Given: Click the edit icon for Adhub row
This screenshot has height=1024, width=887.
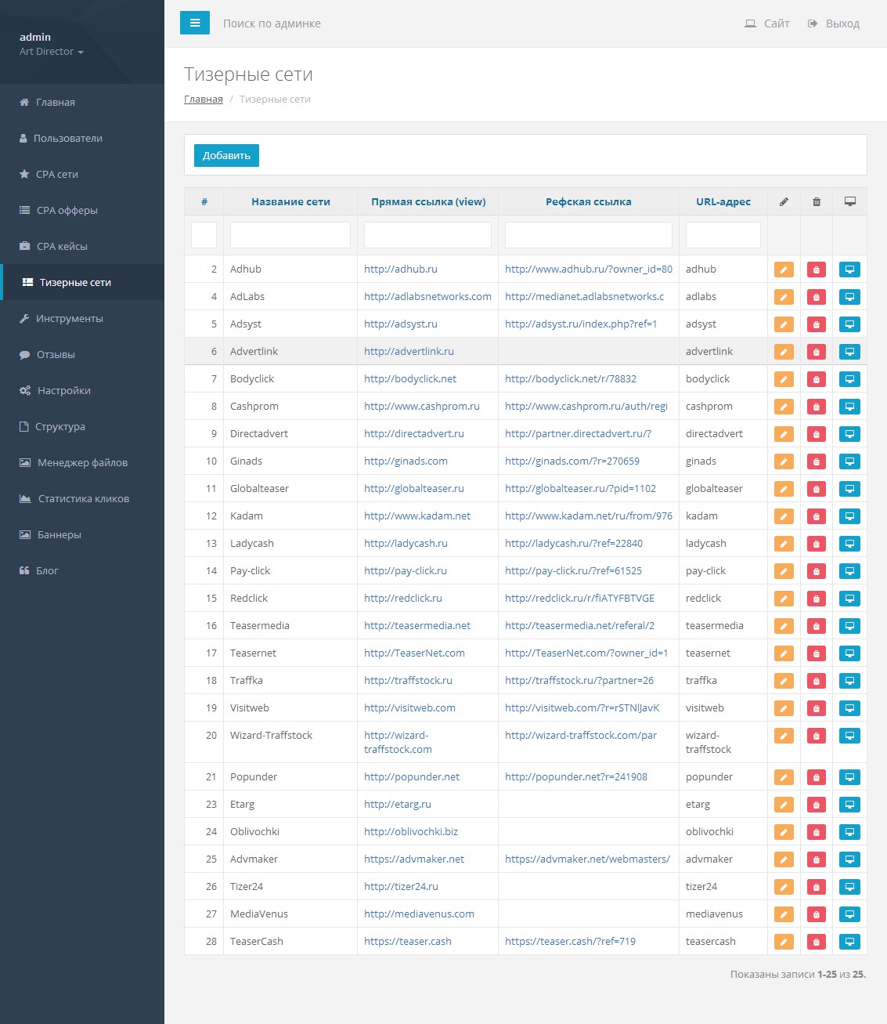Looking at the screenshot, I should [x=784, y=270].
